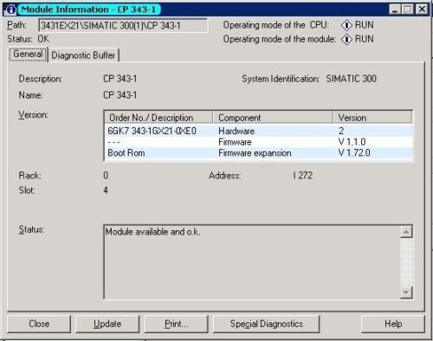
Task: Click the Status box scroll up arrow
Action: [x=406, y=232]
